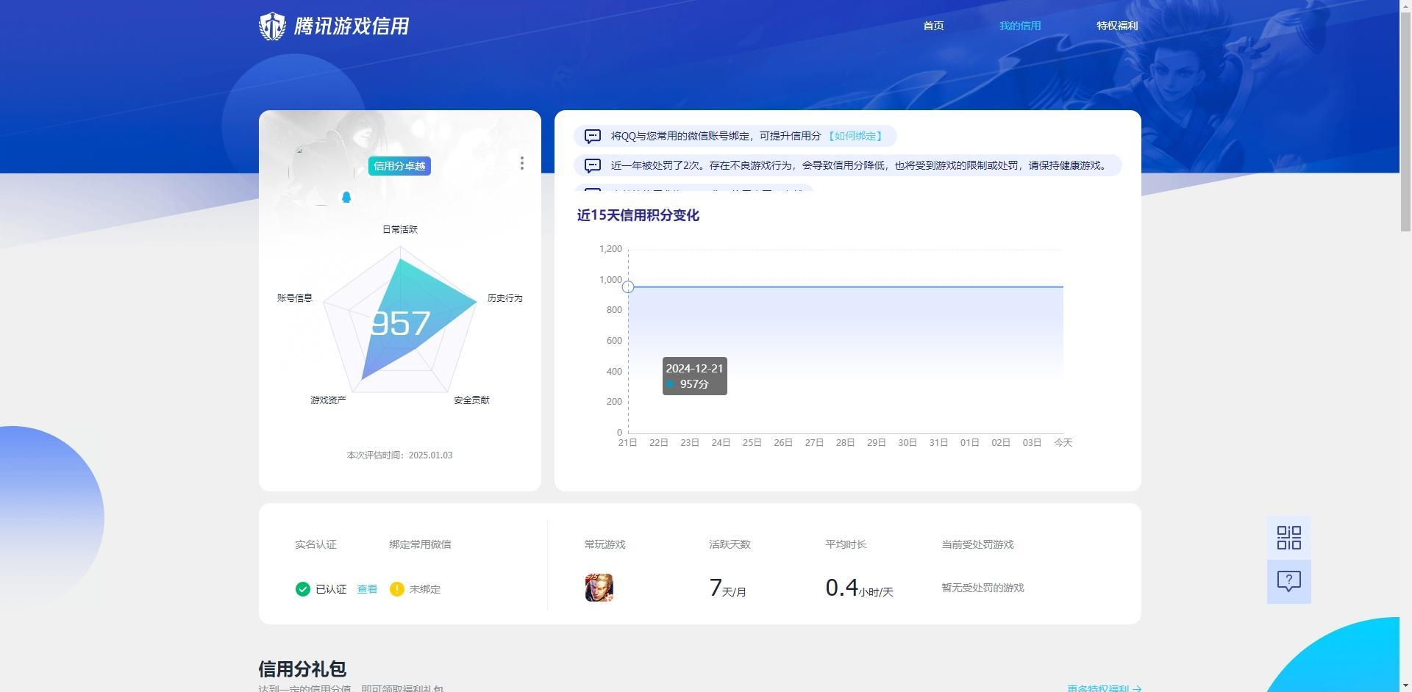
Task: Click the Tencent Game Credit shield logo
Action: pos(272,26)
